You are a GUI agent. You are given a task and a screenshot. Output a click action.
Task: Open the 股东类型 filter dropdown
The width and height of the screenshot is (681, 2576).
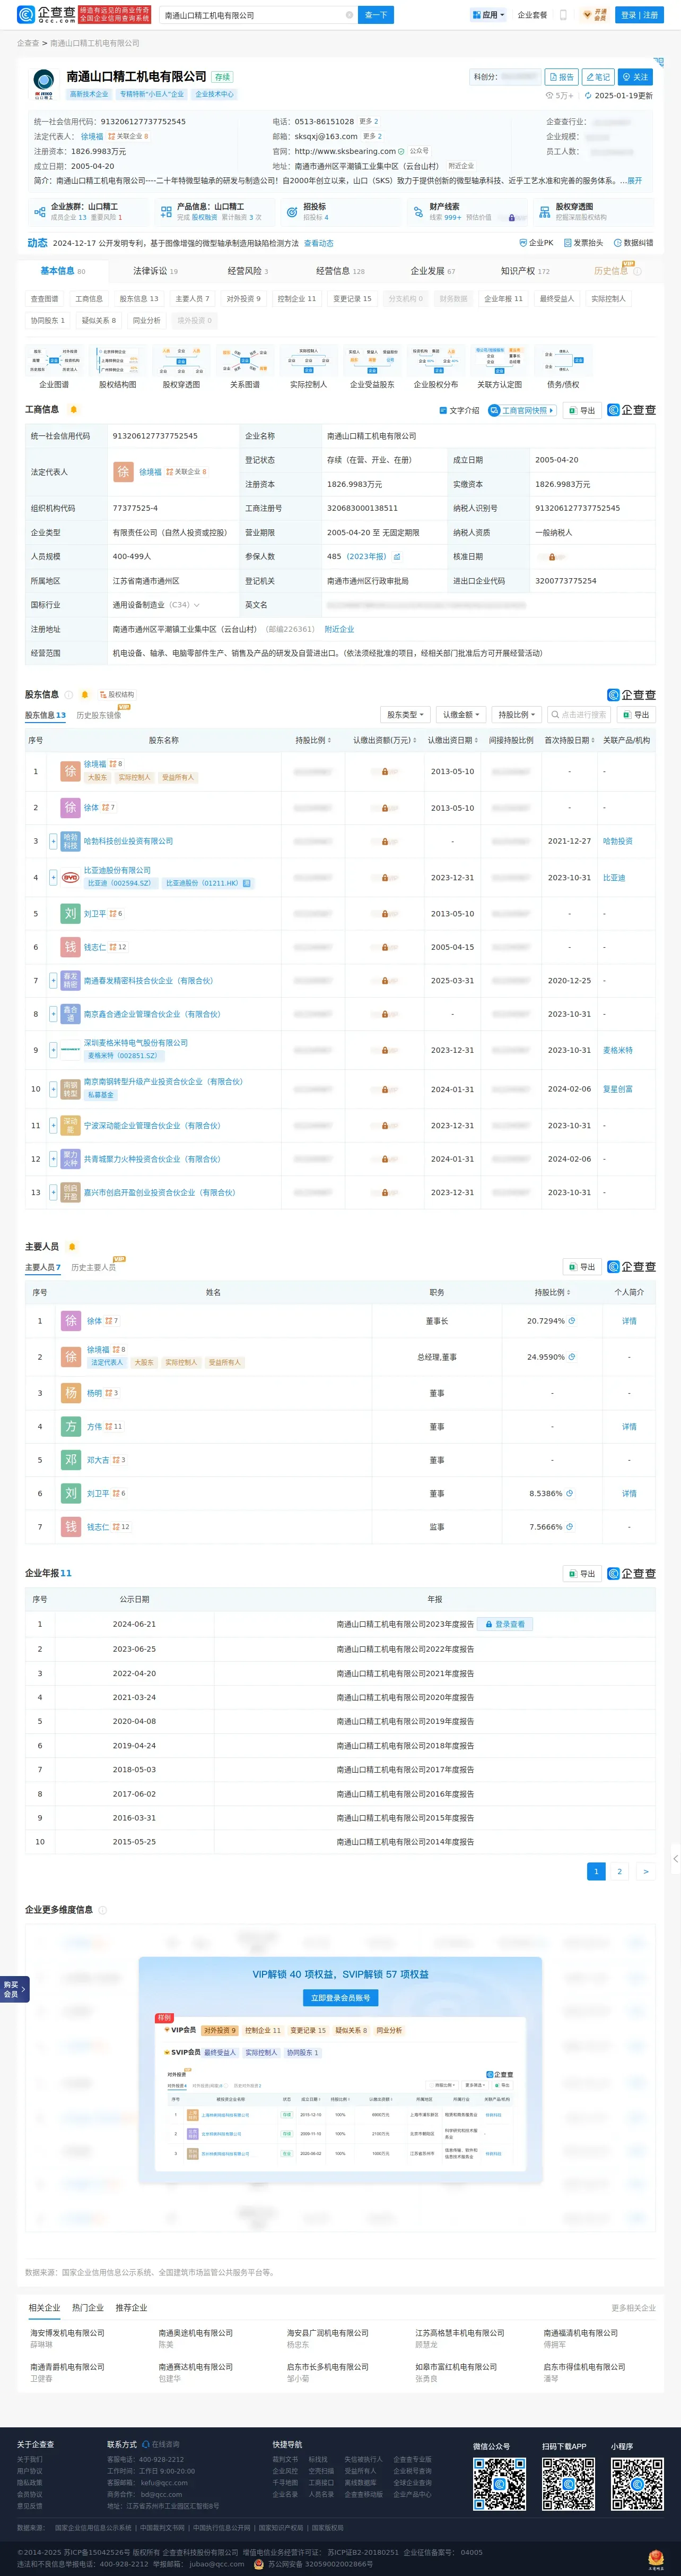coord(405,715)
